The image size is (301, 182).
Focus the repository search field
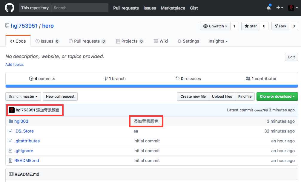click(x=80, y=8)
